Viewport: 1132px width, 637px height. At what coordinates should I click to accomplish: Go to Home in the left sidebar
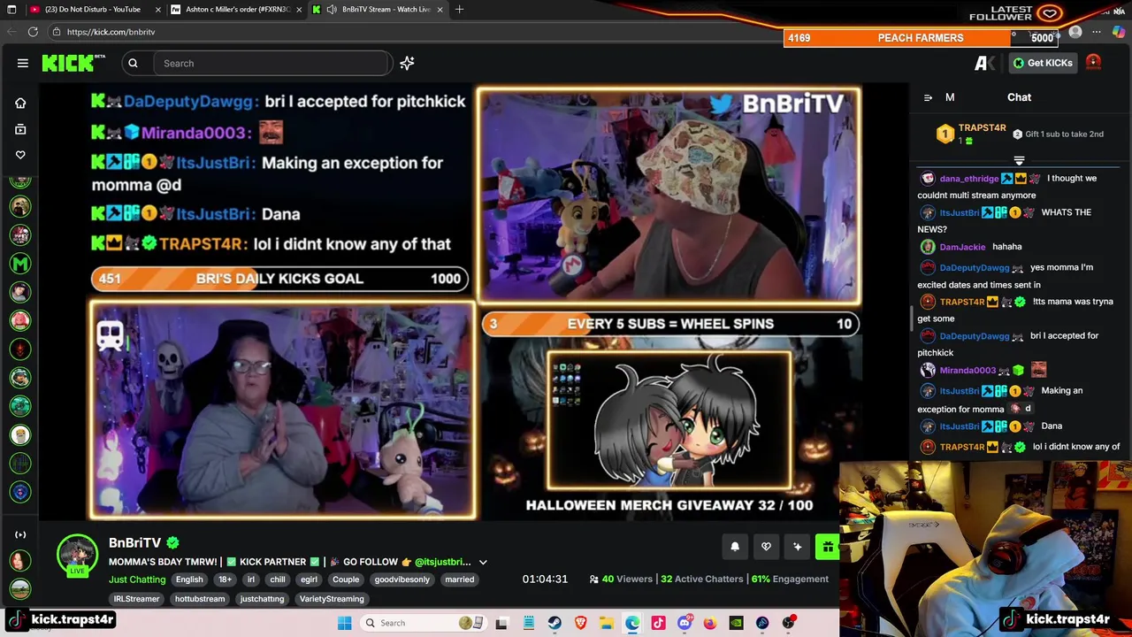point(20,103)
